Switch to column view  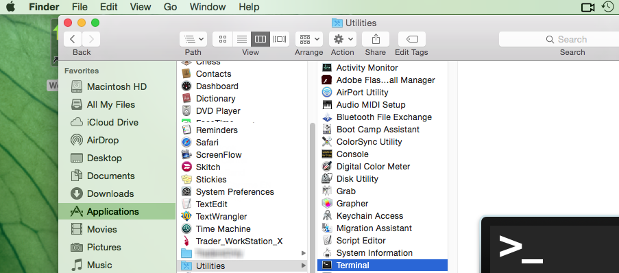pos(260,39)
